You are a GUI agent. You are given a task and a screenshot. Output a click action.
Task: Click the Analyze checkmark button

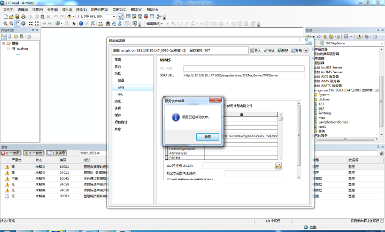click(269, 50)
